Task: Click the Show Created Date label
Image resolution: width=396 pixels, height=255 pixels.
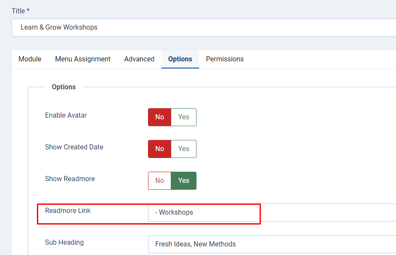Action: point(74,147)
